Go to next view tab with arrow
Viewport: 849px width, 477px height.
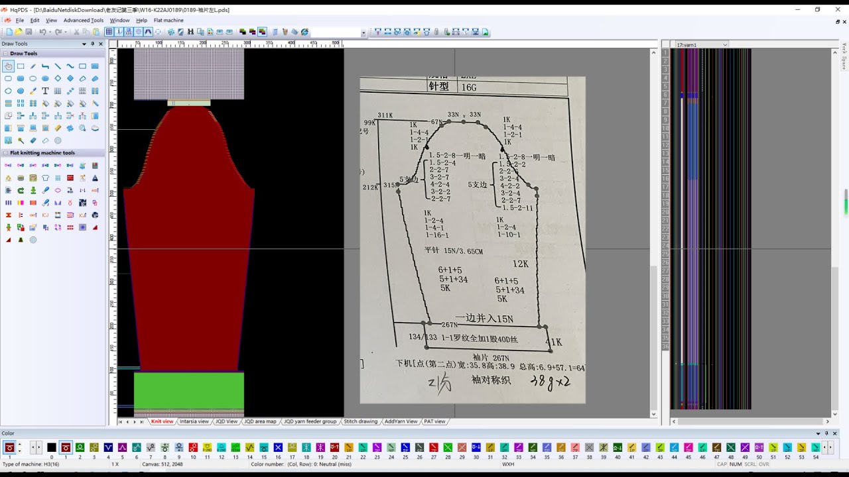pos(135,421)
